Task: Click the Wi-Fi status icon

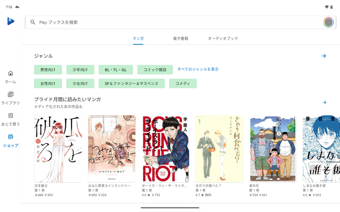Action: tap(326, 7)
